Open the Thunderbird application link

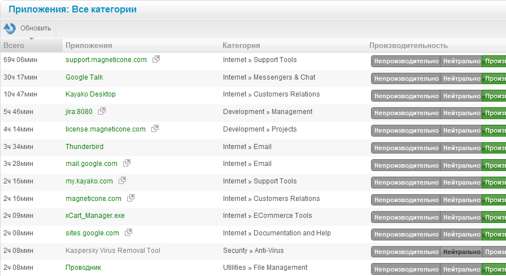85,146
